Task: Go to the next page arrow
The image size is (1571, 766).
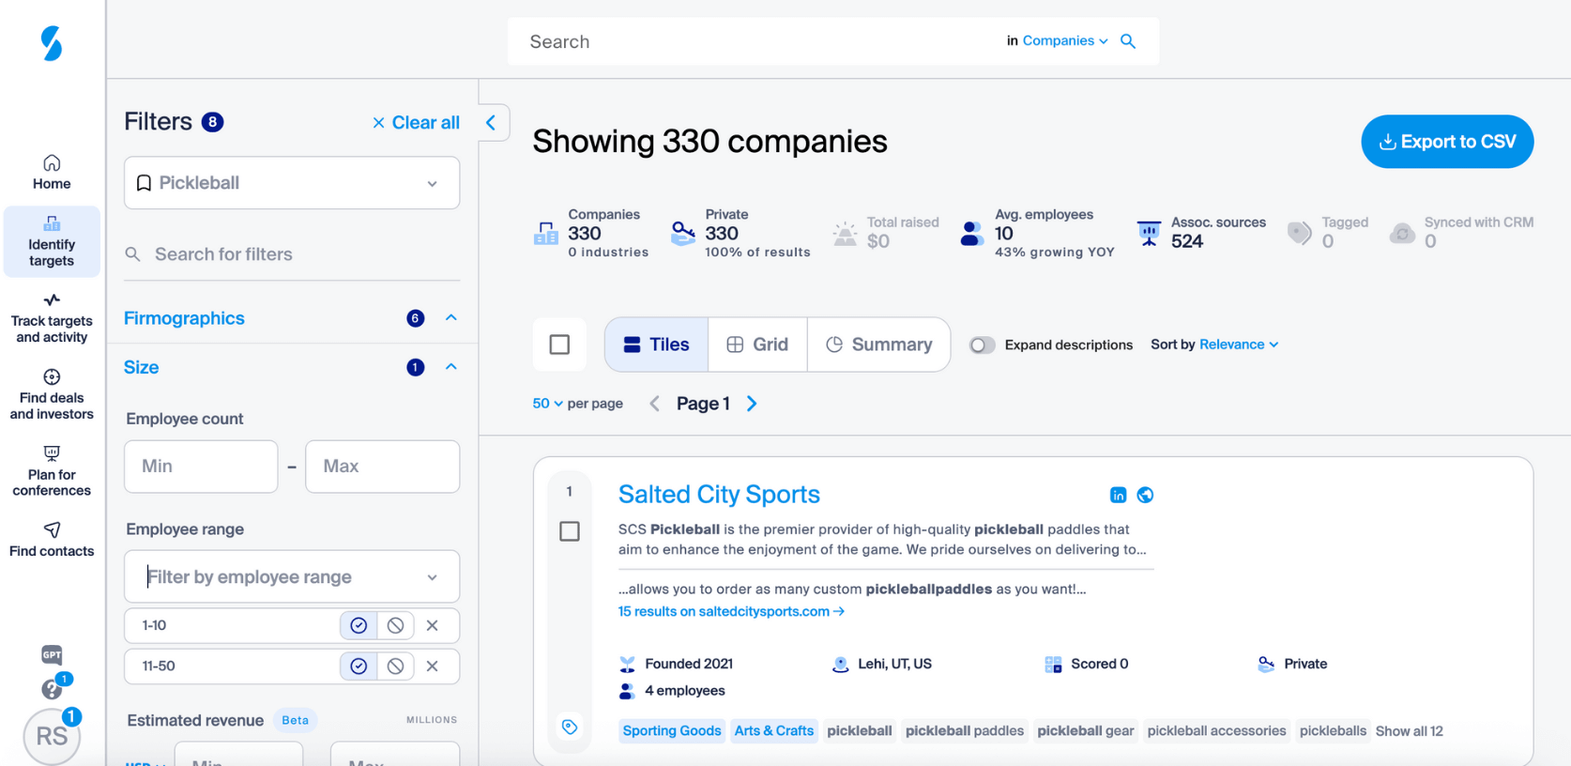Action: point(752,404)
